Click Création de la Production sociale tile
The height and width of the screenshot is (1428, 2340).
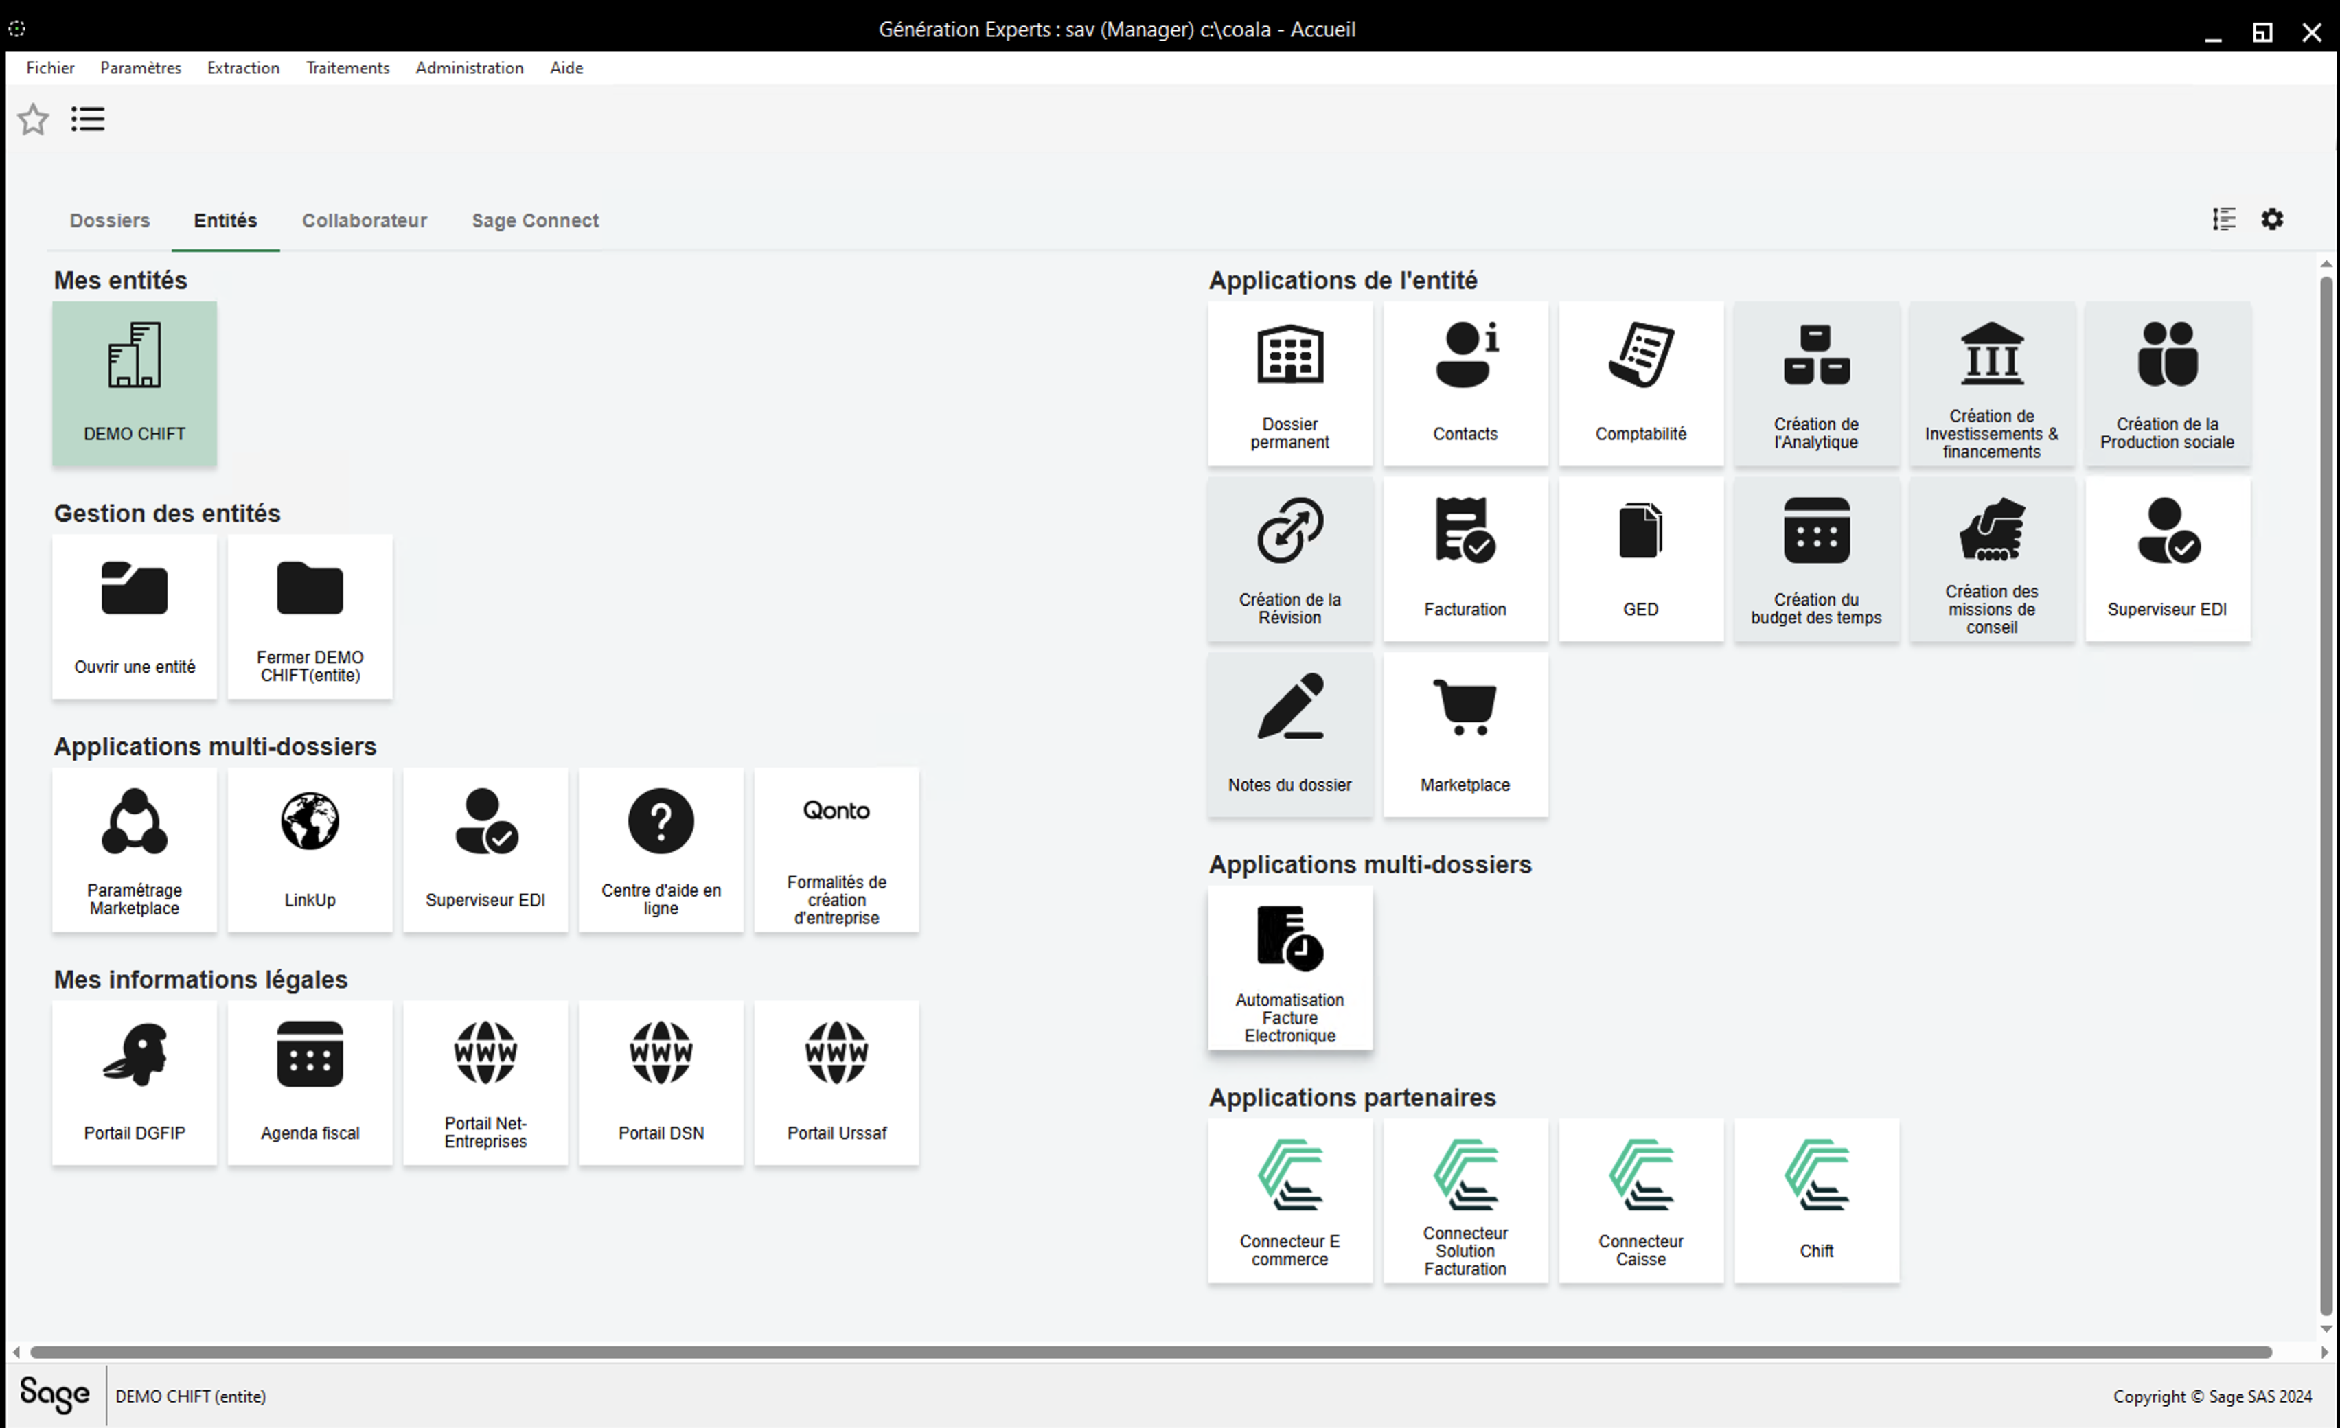coord(2167,384)
